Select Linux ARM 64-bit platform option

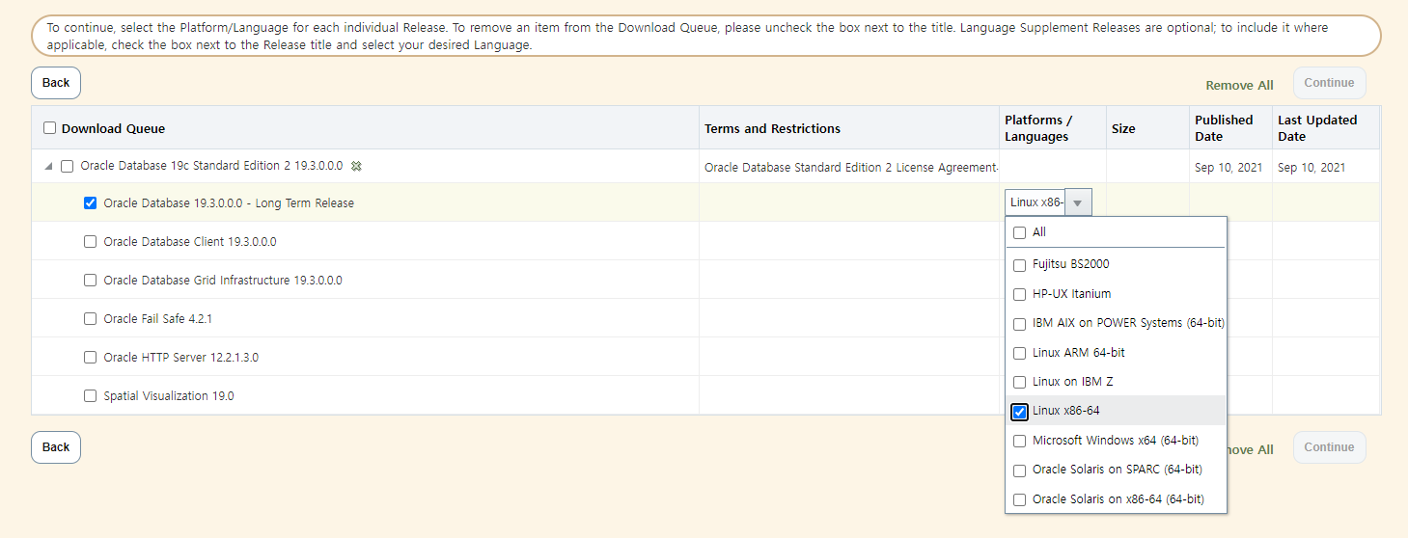point(1019,353)
